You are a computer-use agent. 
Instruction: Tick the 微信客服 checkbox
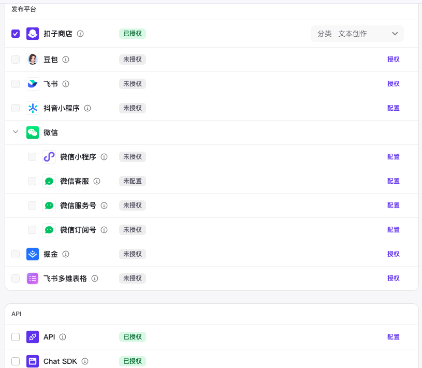click(32, 181)
